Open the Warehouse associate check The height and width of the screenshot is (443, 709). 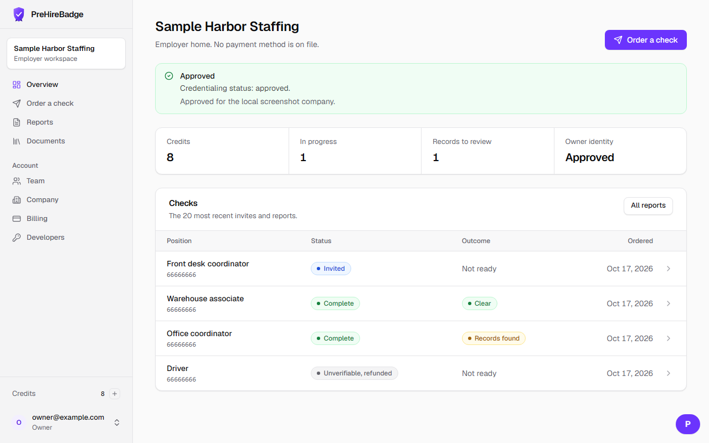tap(421, 303)
